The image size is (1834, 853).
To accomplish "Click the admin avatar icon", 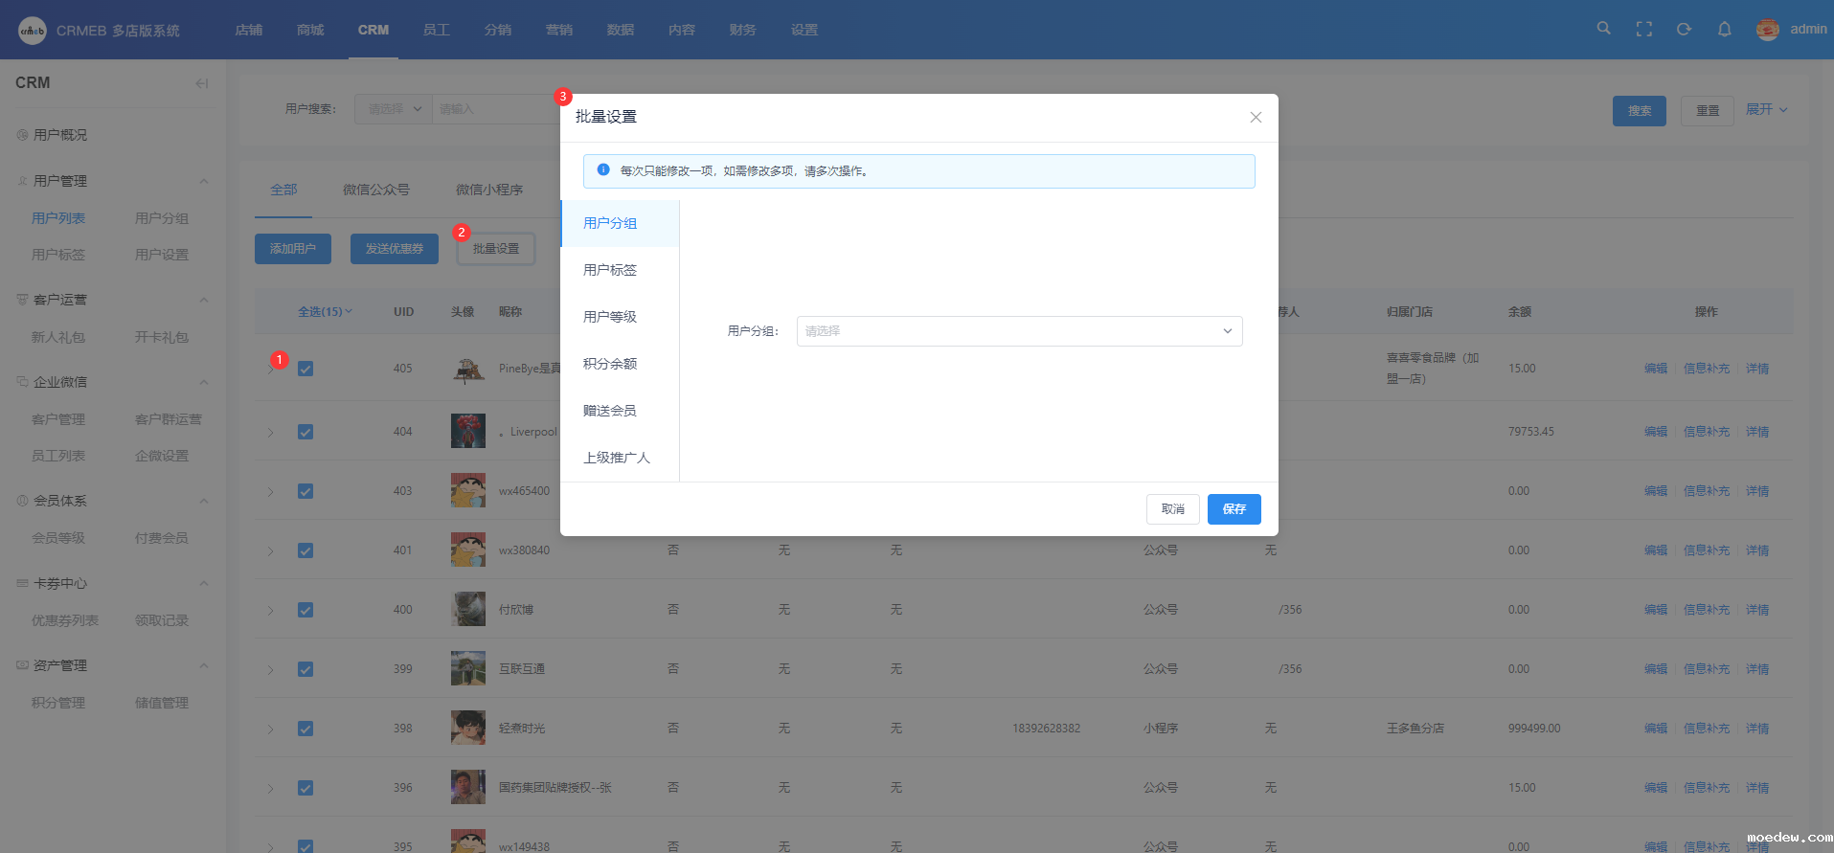I will point(1768,30).
